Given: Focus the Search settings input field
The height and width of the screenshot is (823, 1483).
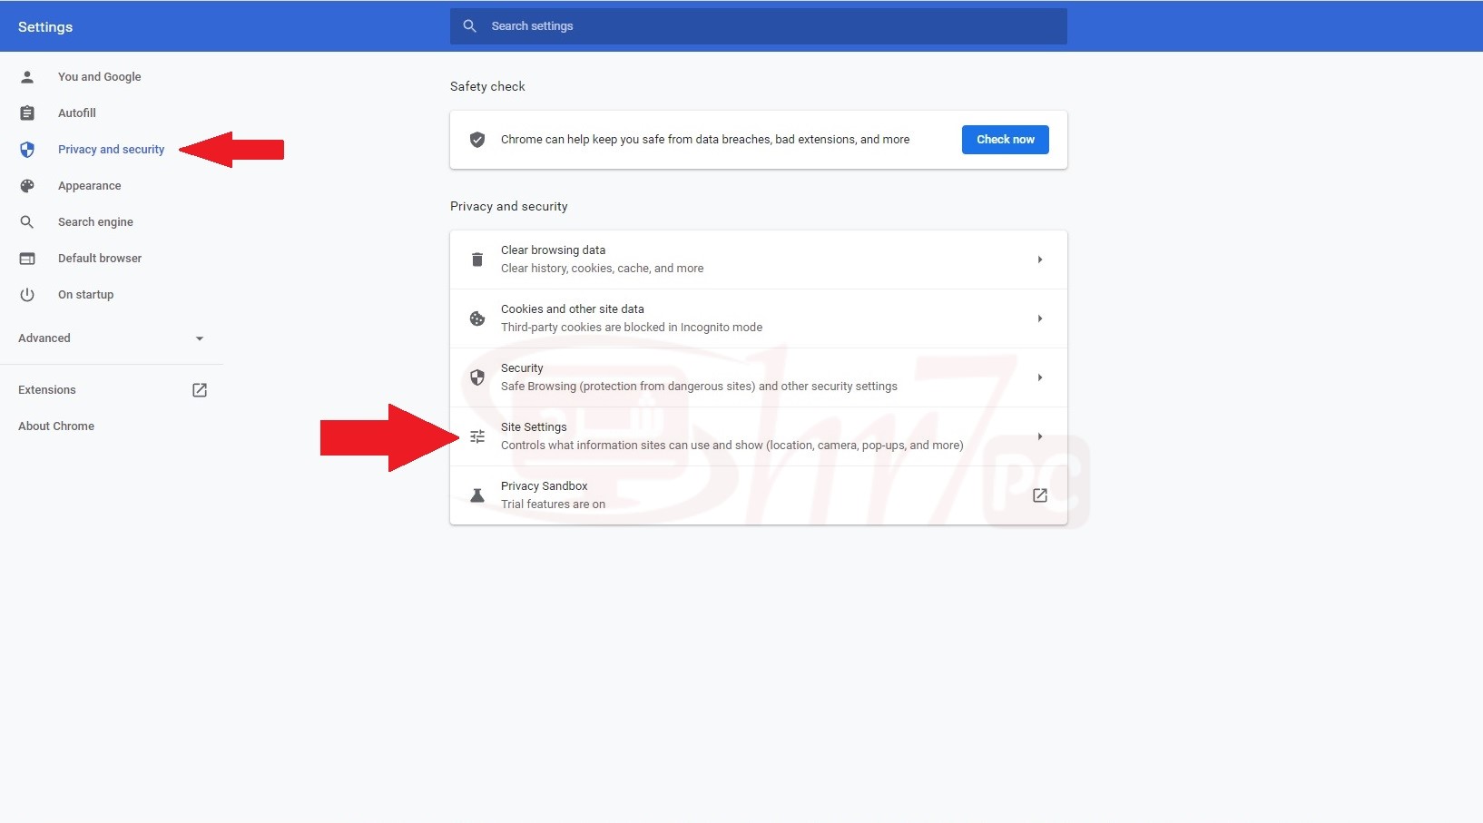Looking at the screenshot, I should tap(759, 26).
